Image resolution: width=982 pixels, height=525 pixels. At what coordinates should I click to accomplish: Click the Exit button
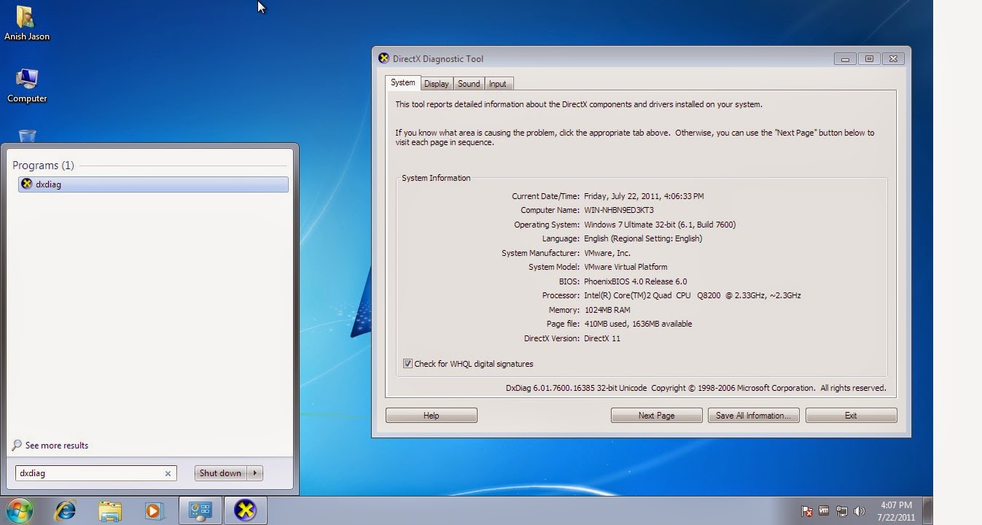click(851, 416)
